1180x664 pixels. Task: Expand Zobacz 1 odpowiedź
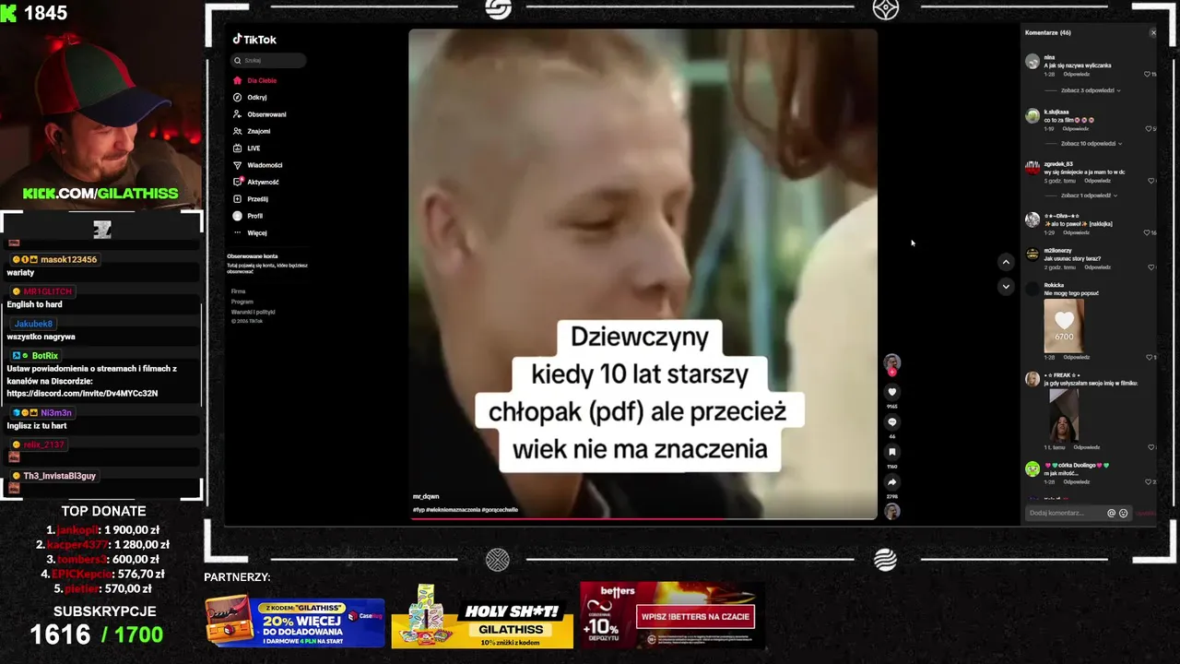[1089, 196]
